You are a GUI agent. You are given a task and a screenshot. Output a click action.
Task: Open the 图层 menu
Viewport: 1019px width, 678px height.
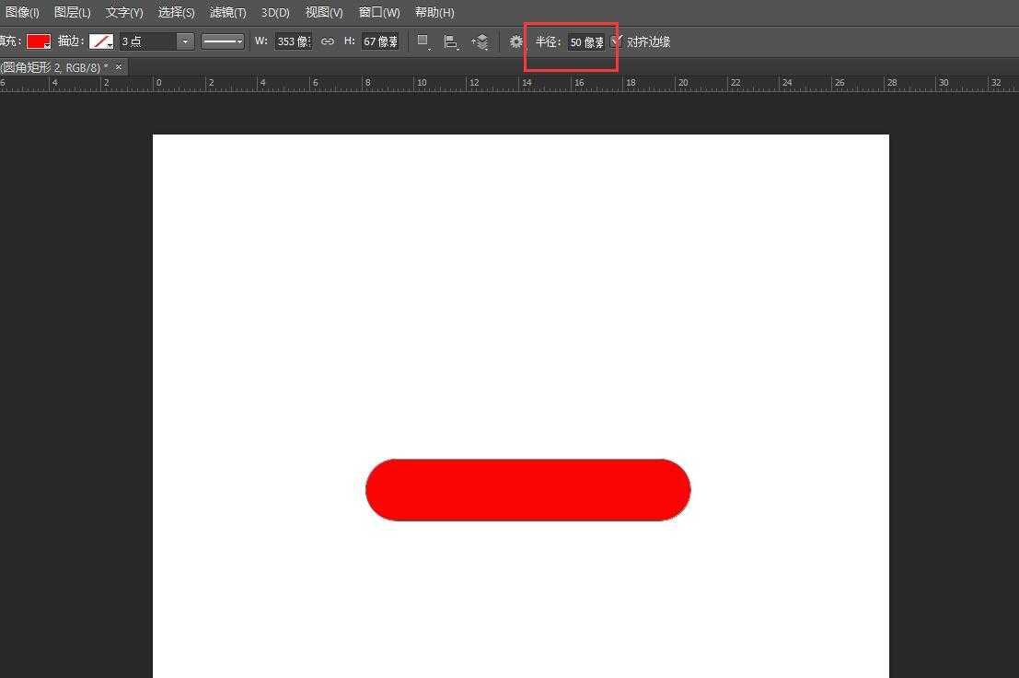click(x=72, y=12)
